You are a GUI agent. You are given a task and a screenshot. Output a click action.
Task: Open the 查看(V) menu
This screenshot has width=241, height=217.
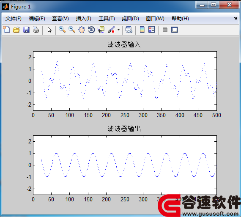[60, 19]
